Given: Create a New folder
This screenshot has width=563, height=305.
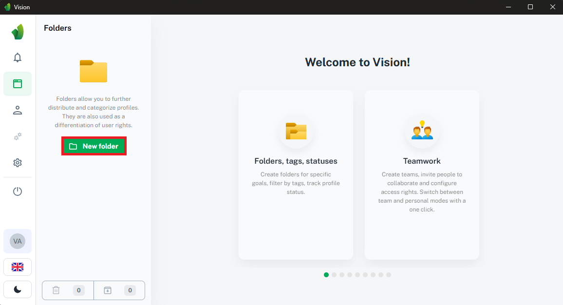Looking at the screenshot, I should pyautogui.click(x=94, y=146).
